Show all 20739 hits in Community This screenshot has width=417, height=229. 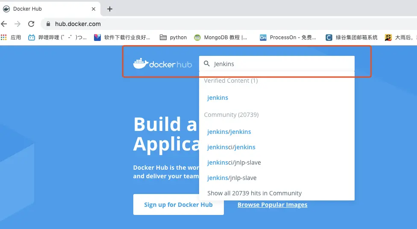pos(255,193)
